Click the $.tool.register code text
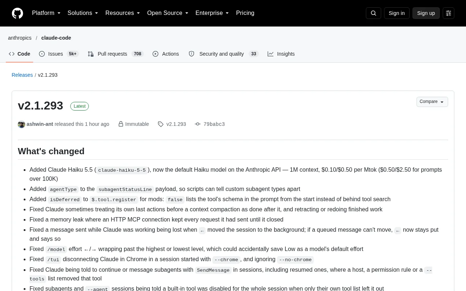Image resolution: width=466 pixels, height=291 pixels. pos(114,199)
